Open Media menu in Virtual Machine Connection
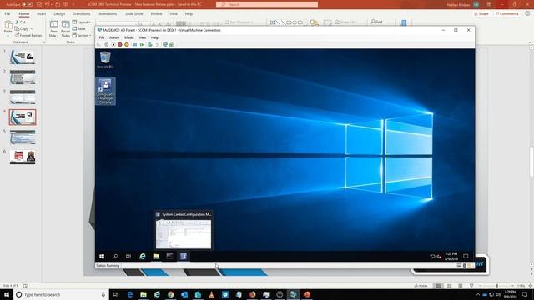 129,37
